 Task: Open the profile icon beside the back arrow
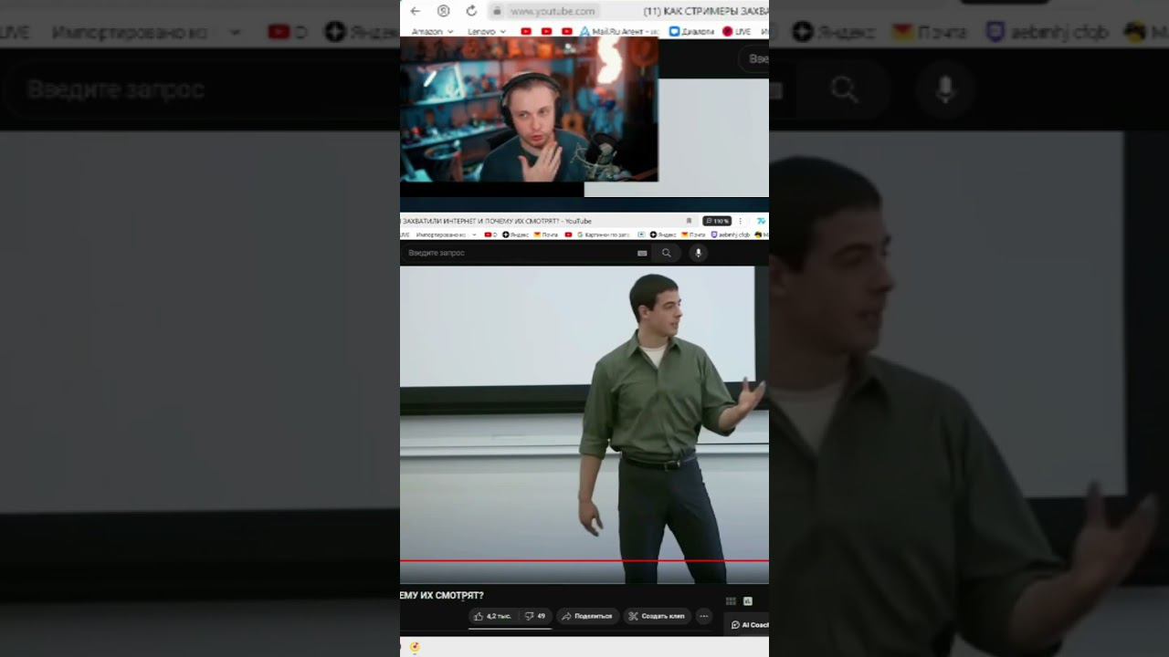[443, 11]
